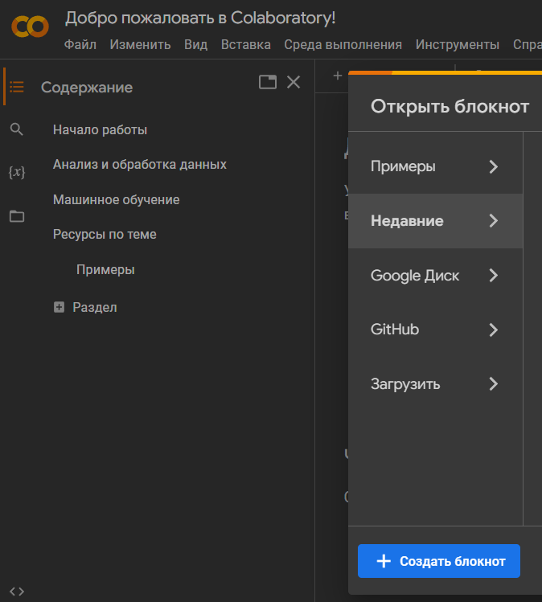This screenshot has width=542, height=602.
Task: Open the Инструменты menu
Action: tap(458, 44)
